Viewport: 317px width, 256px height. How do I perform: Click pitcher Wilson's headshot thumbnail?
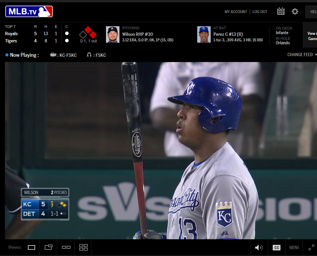113,34
